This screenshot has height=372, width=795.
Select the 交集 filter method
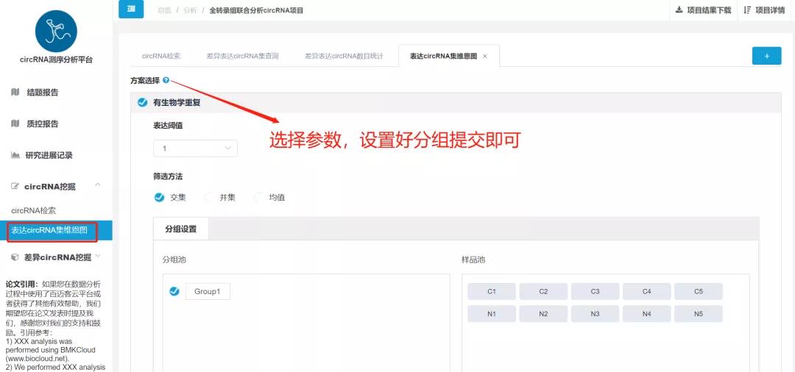tap(160, 197)
